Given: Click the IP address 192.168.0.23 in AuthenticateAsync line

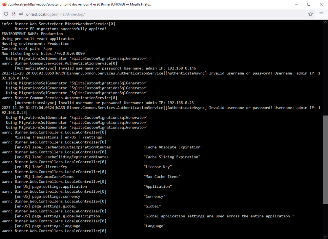Looking at the screenshot, I should (180, 103).
